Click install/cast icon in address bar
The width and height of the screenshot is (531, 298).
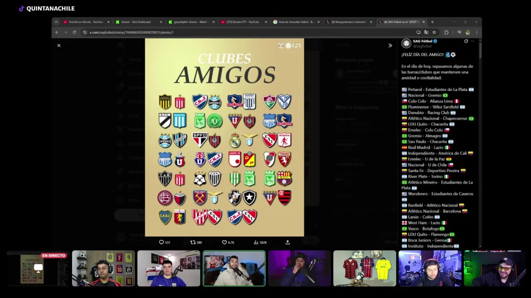(x=419, y=32)
